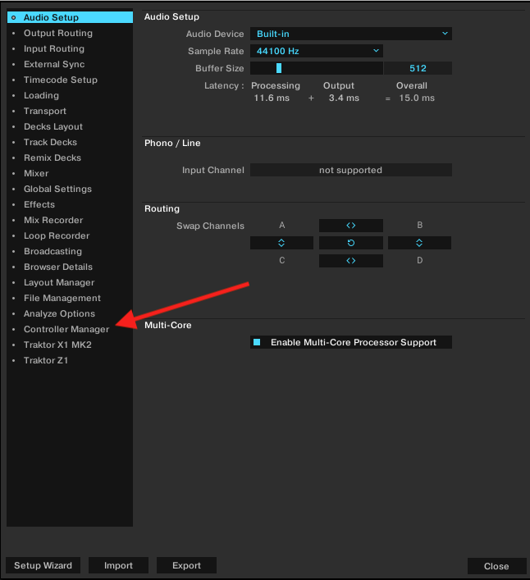Image resolution: width=530 pixels, height=580 pixels.
Task: Launch the Setup Wizard
Action: [x=43, y=565]
